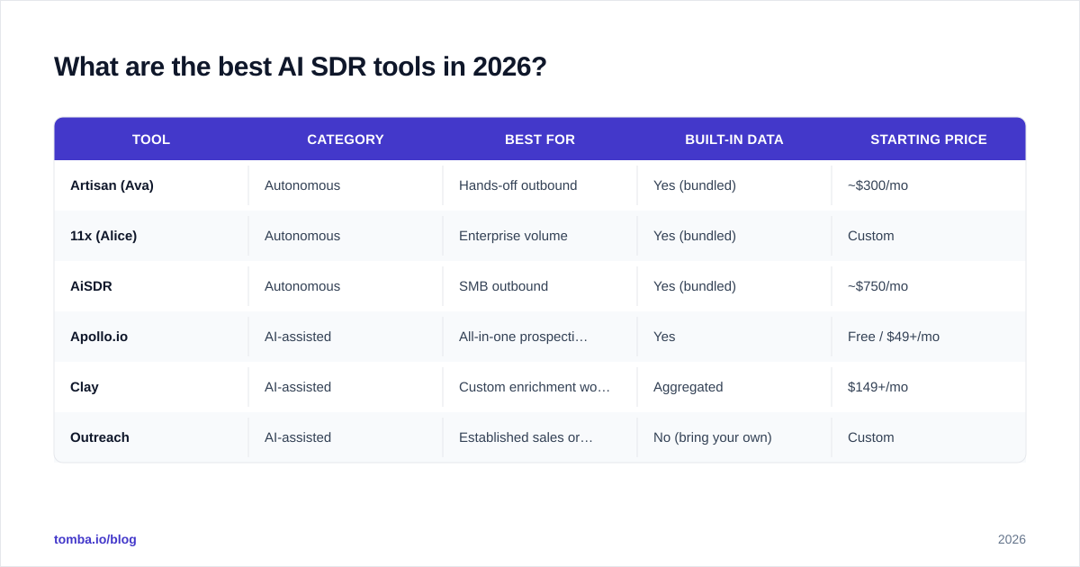
Task: Select the 11x (Alice) tool name
Action: pos(103,236)
